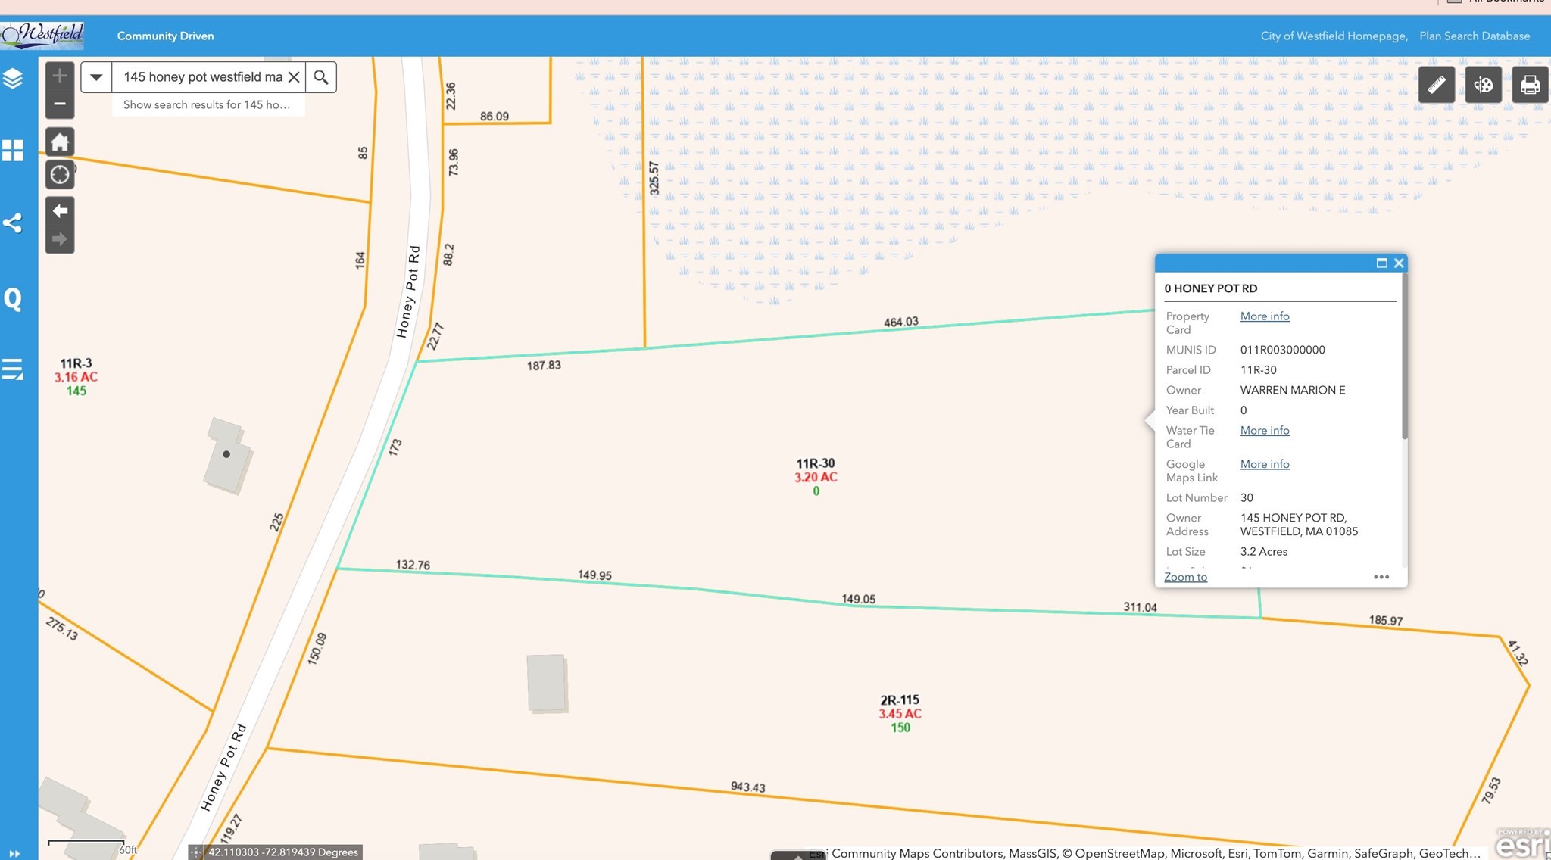This screenshot has height=860, width=1551.
Task: Open the Layers panel icon
Action: (x=13, y=78)
